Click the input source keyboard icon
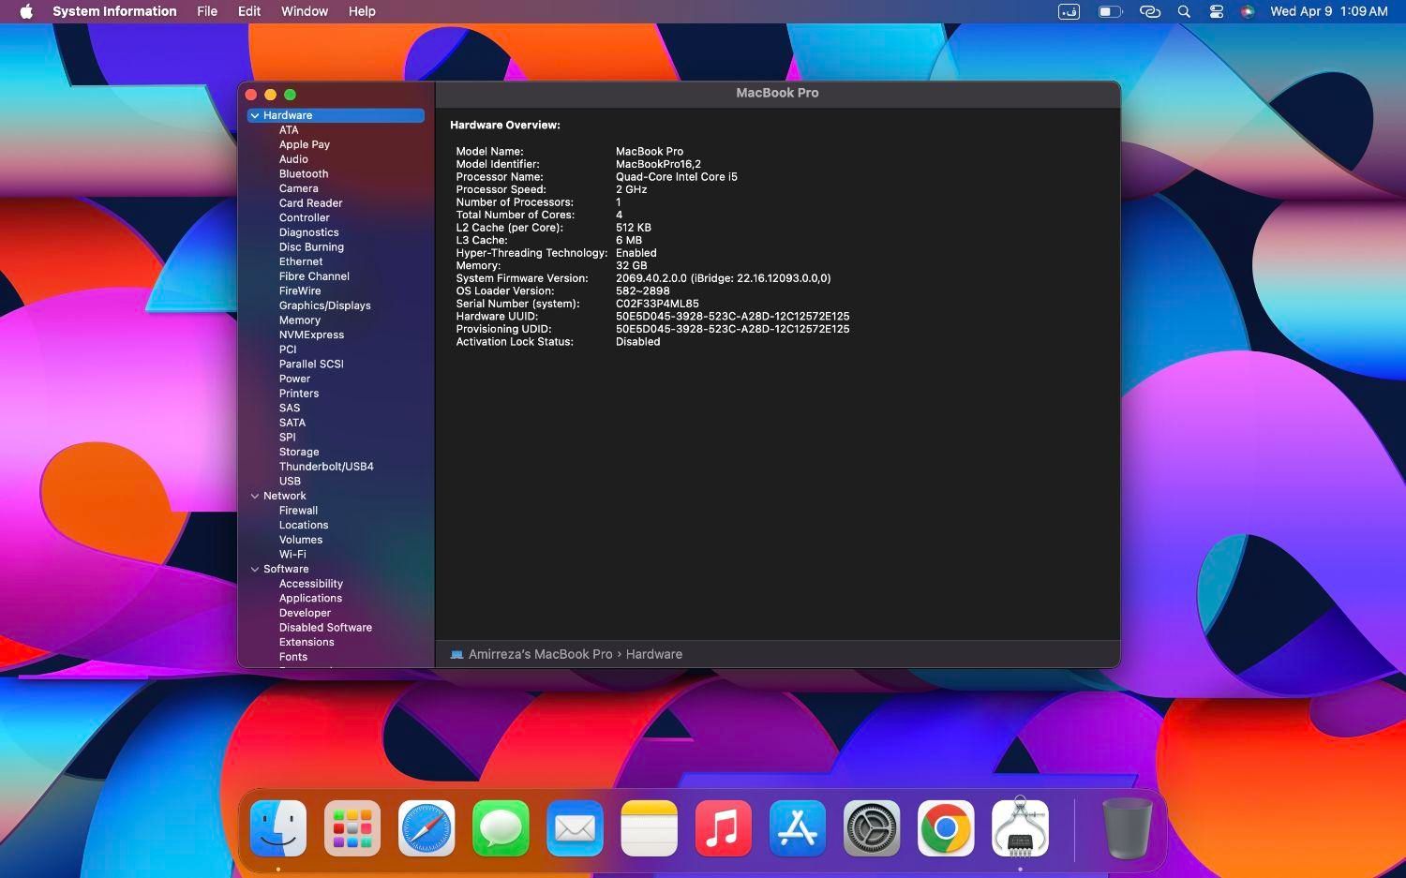Image resolution: width=1406 pixels, height=878 pixels. (x=1069, y=11)
